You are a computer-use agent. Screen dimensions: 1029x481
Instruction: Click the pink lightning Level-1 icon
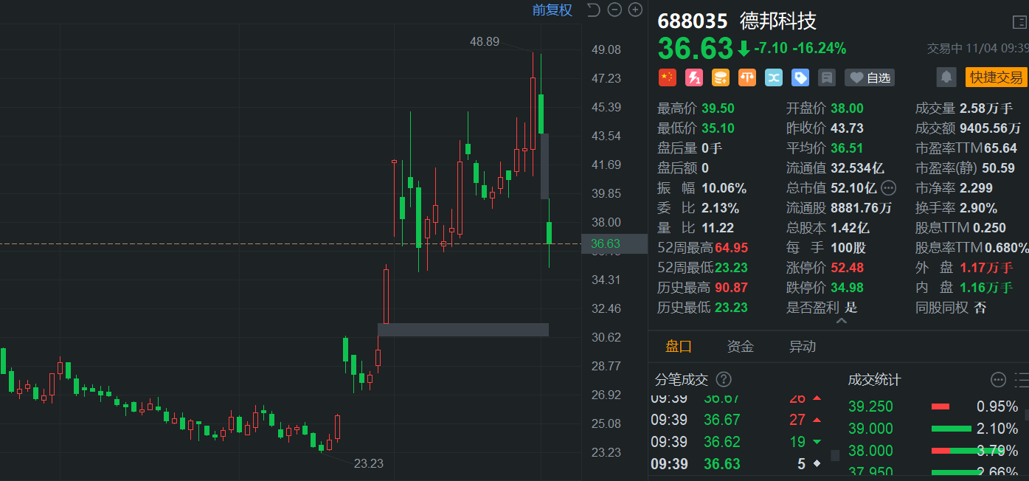[x=693, y=77]
